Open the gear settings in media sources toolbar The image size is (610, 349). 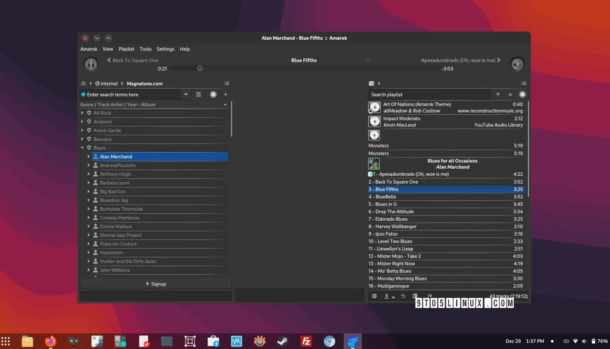(x=213, y=94)
